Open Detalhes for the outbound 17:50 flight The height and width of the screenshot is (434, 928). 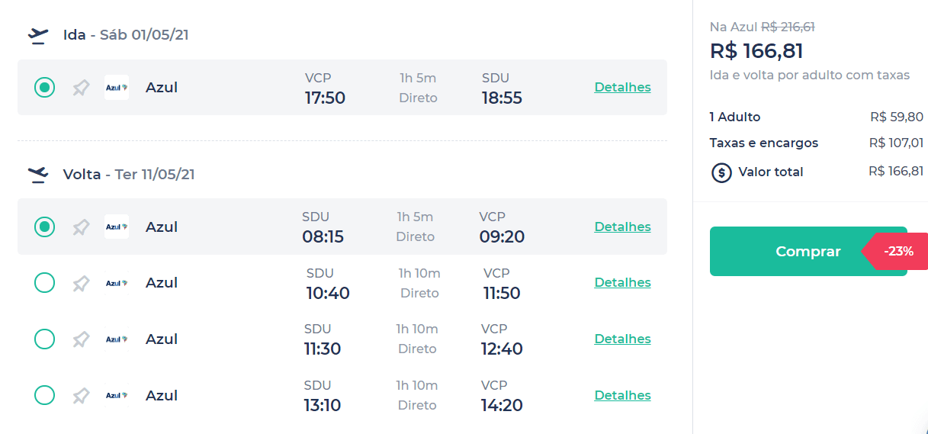623,87
